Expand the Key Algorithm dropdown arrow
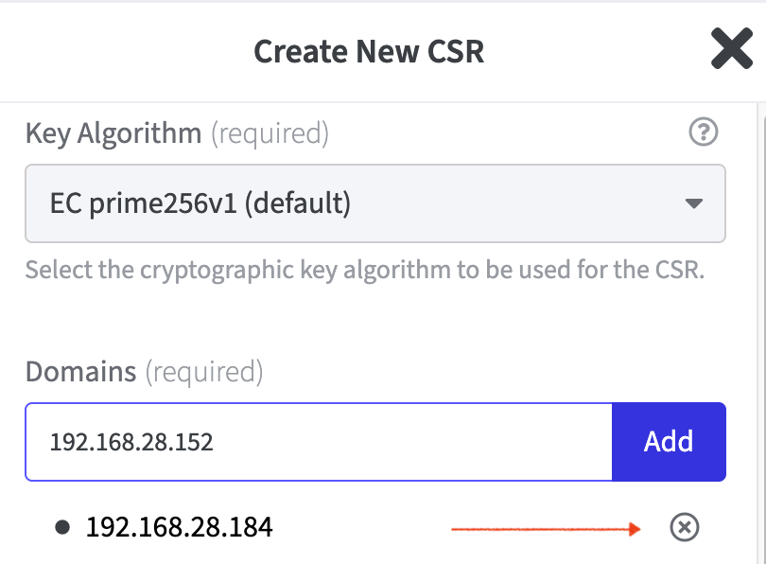 (x=694, y=203)
